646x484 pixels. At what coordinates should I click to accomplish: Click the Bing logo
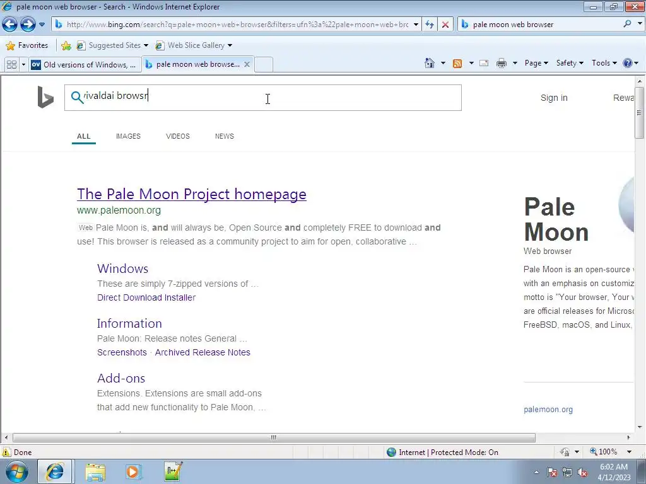point(45,97)
